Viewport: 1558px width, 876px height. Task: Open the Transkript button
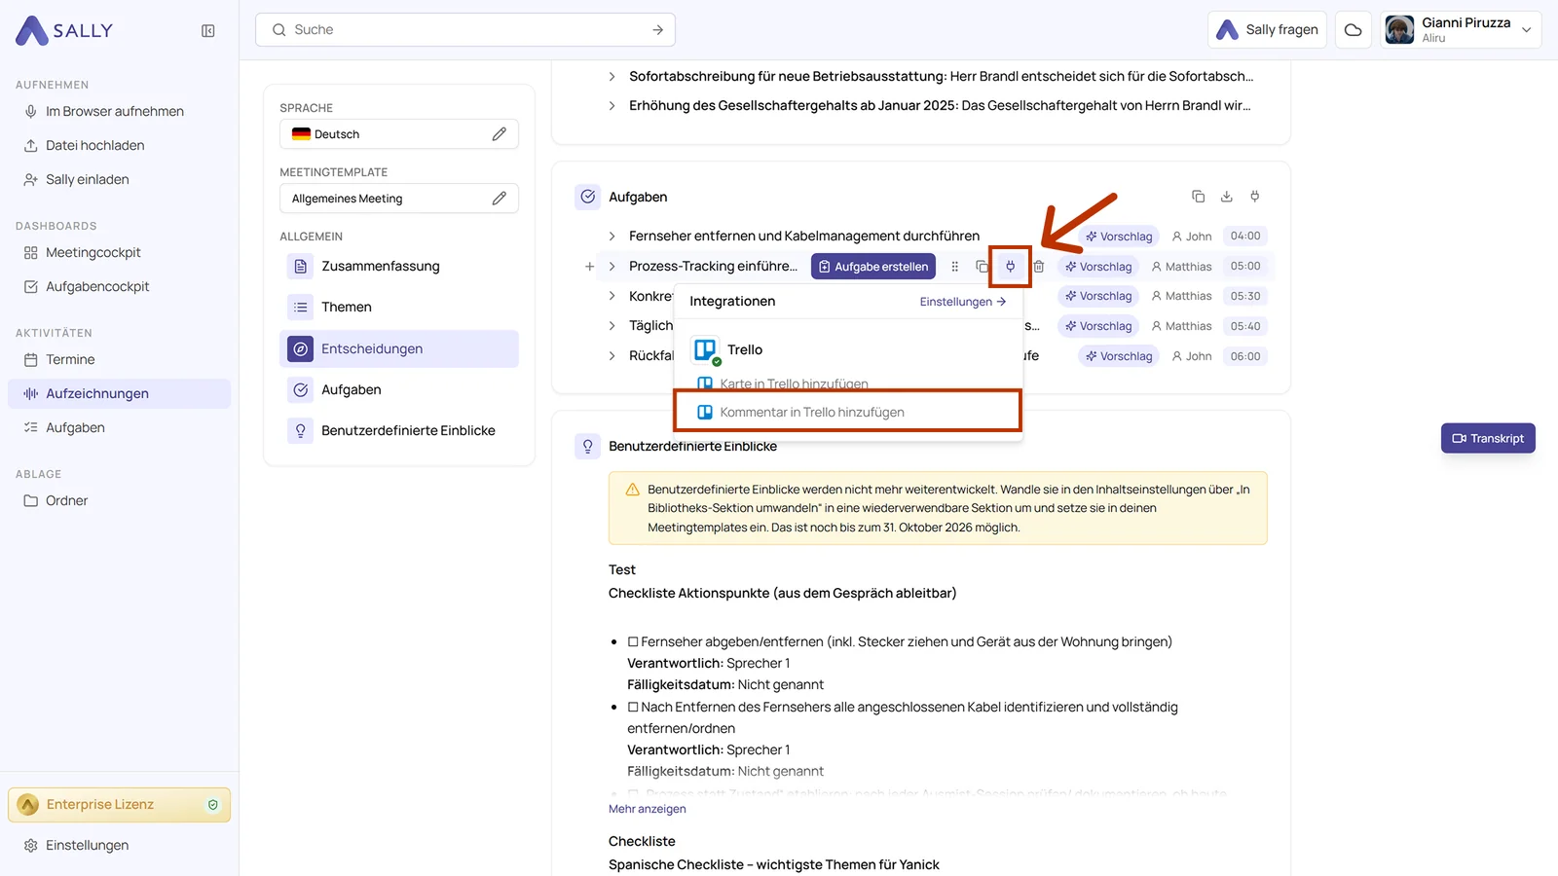click(x=1488, y=438)
